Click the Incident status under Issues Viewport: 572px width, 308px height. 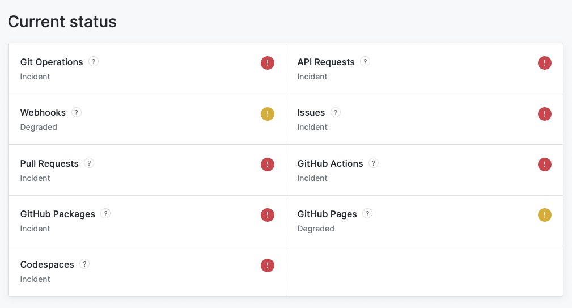click(312, 127)
